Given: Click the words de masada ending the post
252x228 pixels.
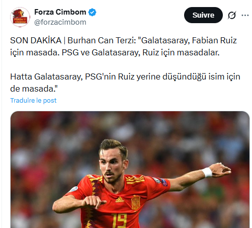Looking at the screenshot, I should pyautogui.click(x=34, y=89).
